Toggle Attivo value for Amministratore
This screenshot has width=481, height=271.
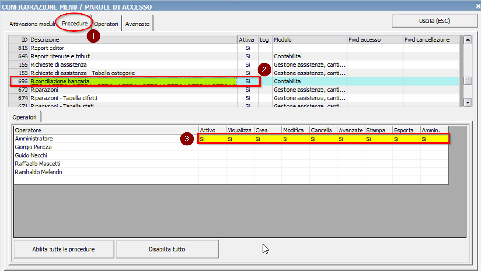point(212,139)
